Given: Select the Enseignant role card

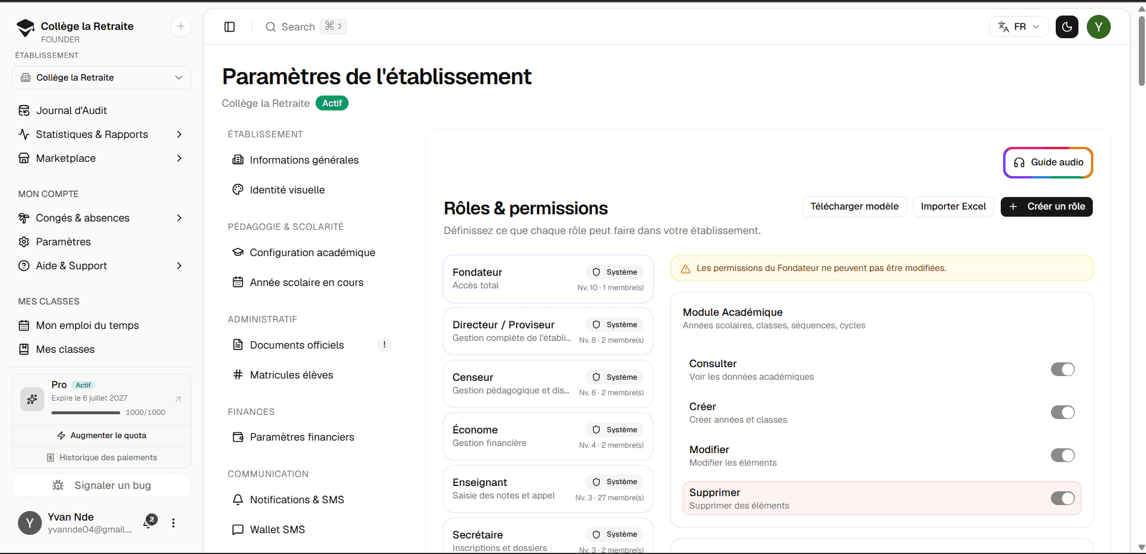Looking at the screenshot, I should (548, 489).
